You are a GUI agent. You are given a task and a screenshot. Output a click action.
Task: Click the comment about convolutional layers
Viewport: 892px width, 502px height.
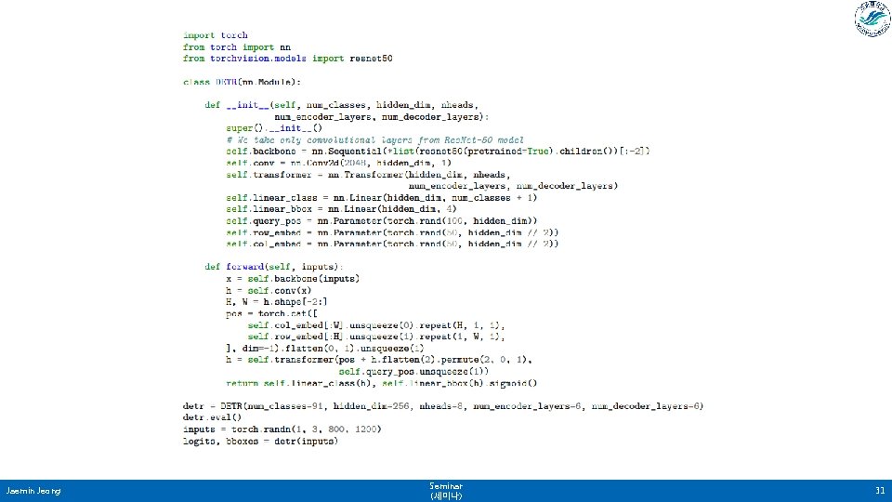click(x=374, y=140)
